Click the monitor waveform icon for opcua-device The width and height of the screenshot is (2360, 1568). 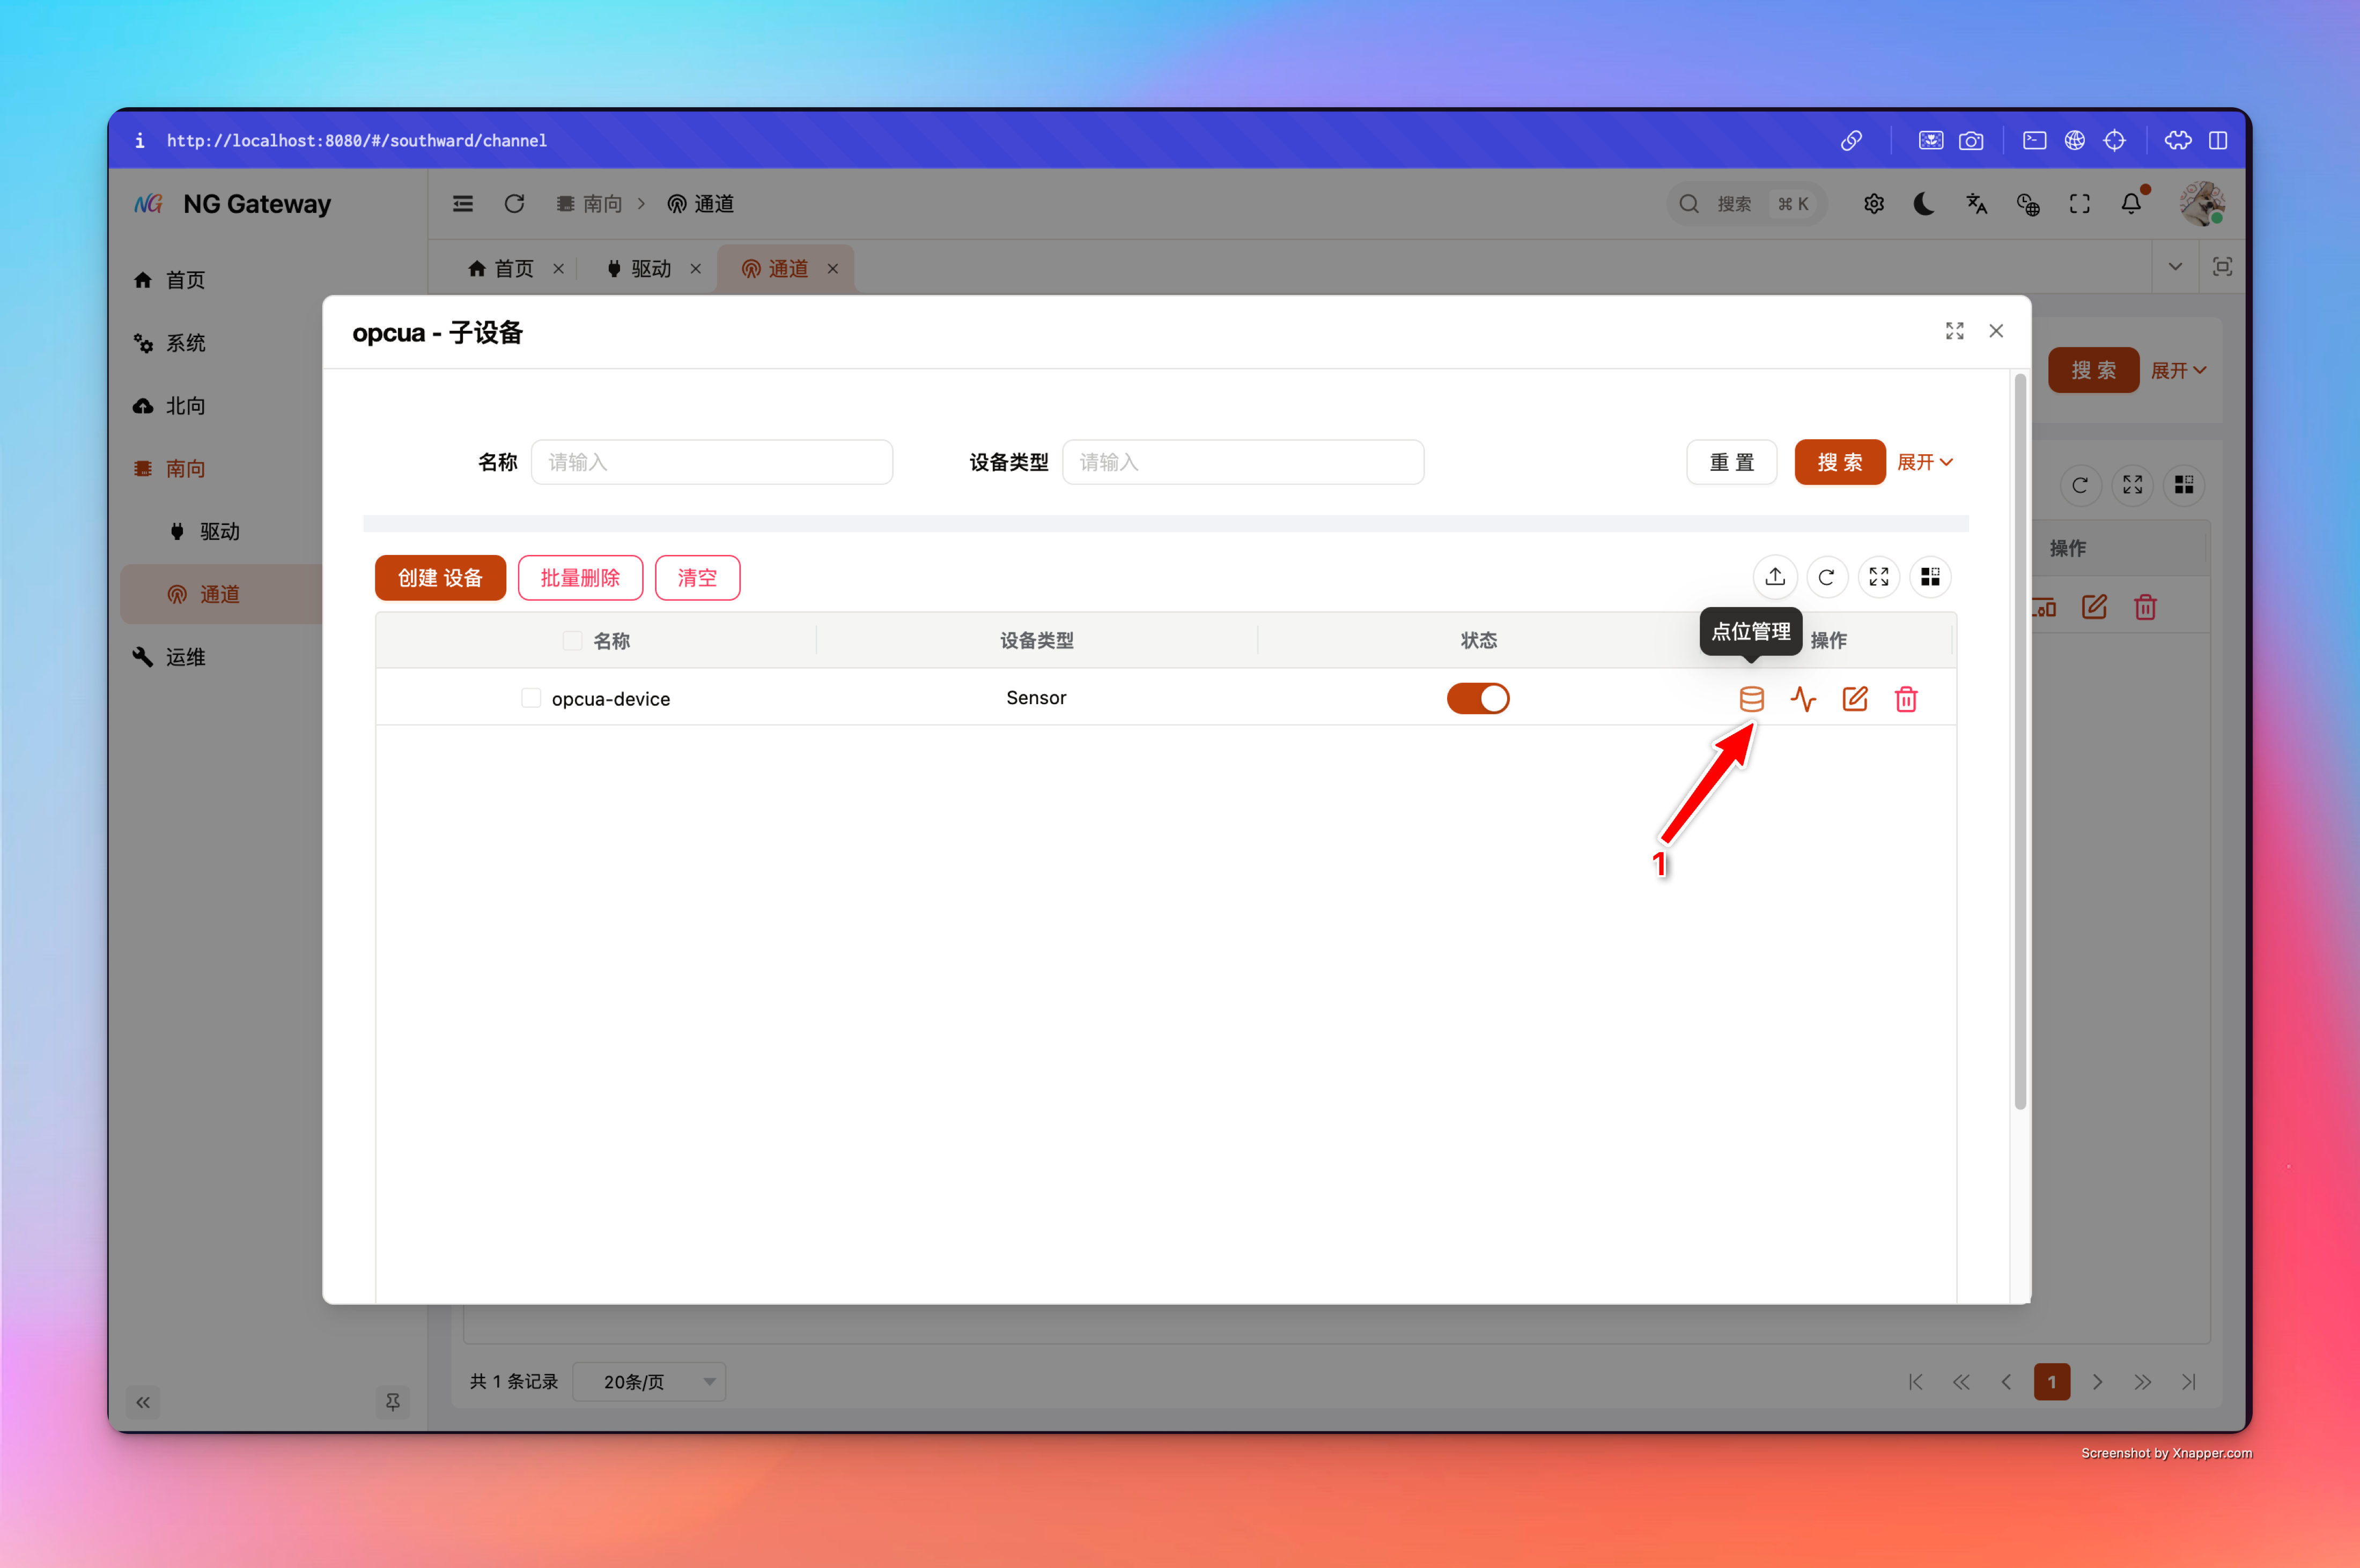tap(1803, 699)
